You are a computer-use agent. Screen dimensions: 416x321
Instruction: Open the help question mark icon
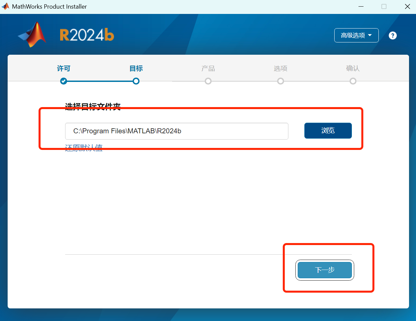pos(393,35)
